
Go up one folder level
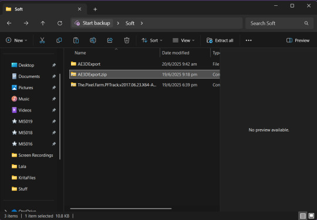coord(43,23)
